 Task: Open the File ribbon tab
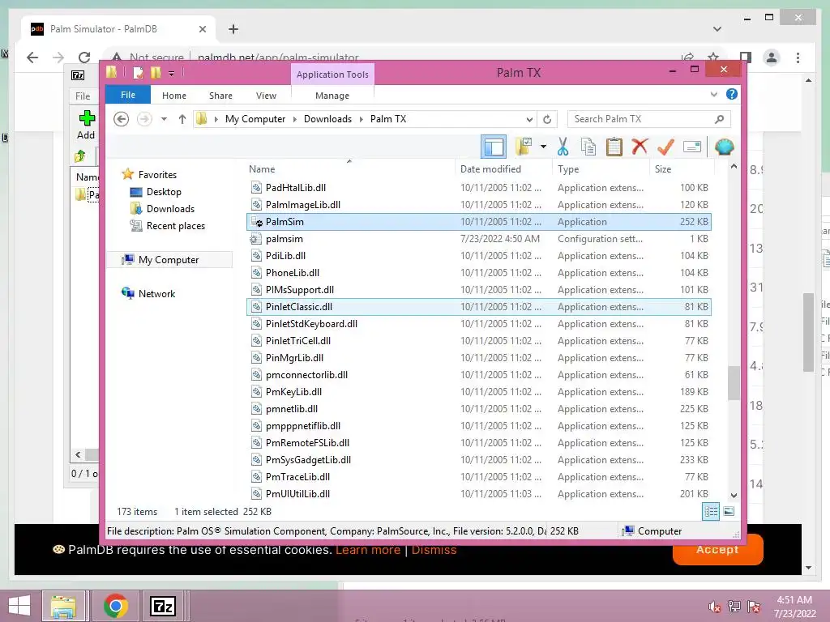tap(128, 95)
